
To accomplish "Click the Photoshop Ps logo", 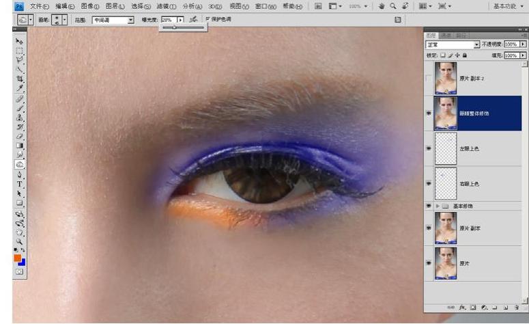I will 19,6.
